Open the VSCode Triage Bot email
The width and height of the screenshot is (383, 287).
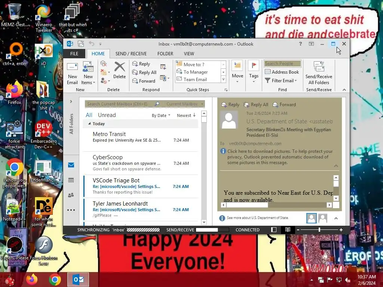pos(141,186)
